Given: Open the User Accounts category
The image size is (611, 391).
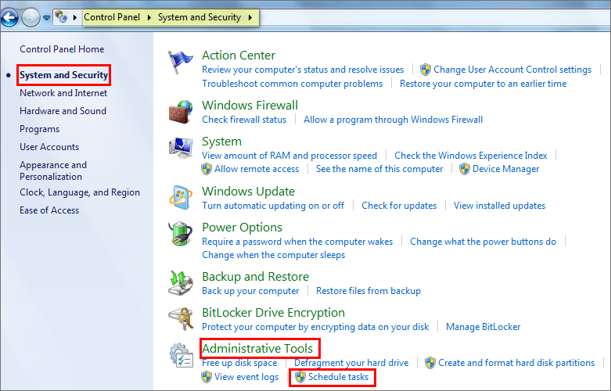Looking at the screenshot, I should click(x=49, y=147).
